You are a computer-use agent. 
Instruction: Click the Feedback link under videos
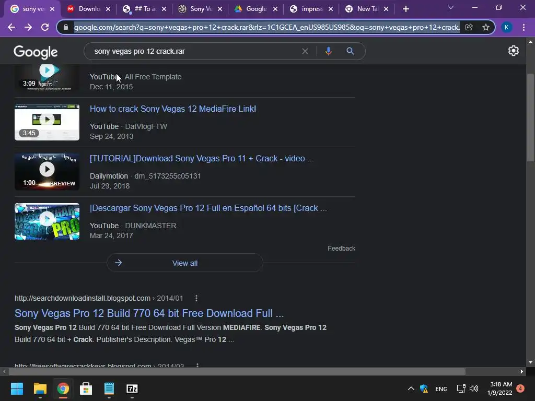pyautogui.click(x=342, y=248)
